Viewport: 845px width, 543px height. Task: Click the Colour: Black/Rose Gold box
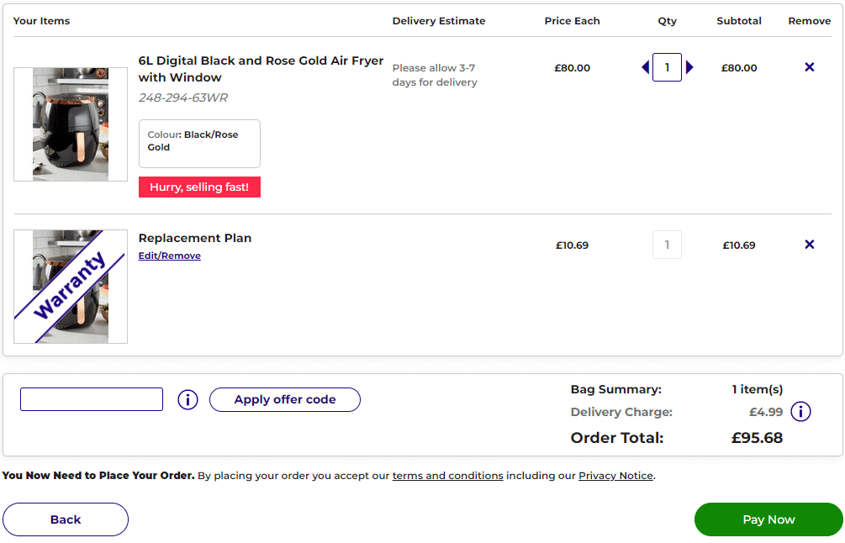[x=199, y=144]
